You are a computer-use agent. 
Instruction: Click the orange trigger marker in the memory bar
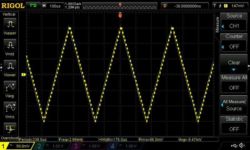click(120, 4)
